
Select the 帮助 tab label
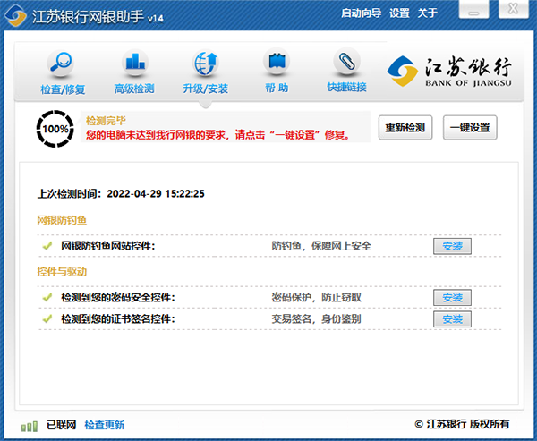tap(277, 88)
